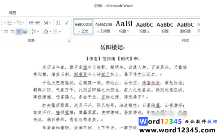Image resolution: width=219 pixels, height=136 pixels.
Task: Click the author line 【作者】范仲淹
Action: point(100,59)
